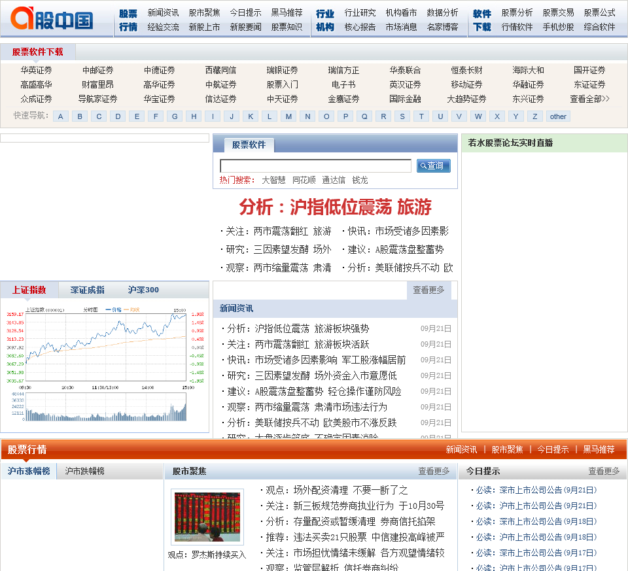The height and width of the screenshot is (571, 628).
Task: Open the 西藏同信 download link
Action: pos(220,71)
